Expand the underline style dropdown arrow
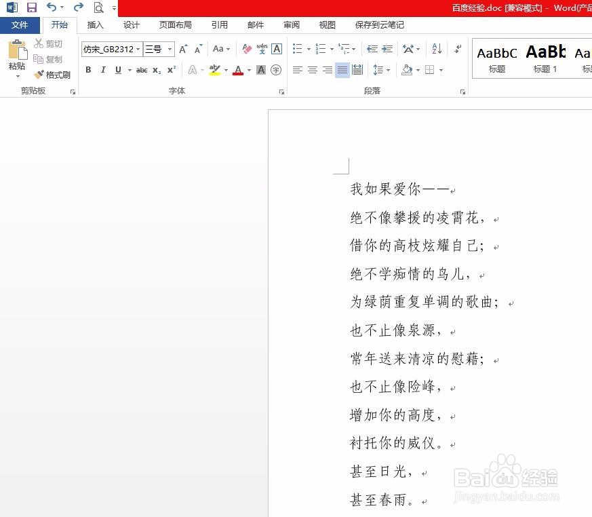This screenshot has width=592, height=517. 130,71
